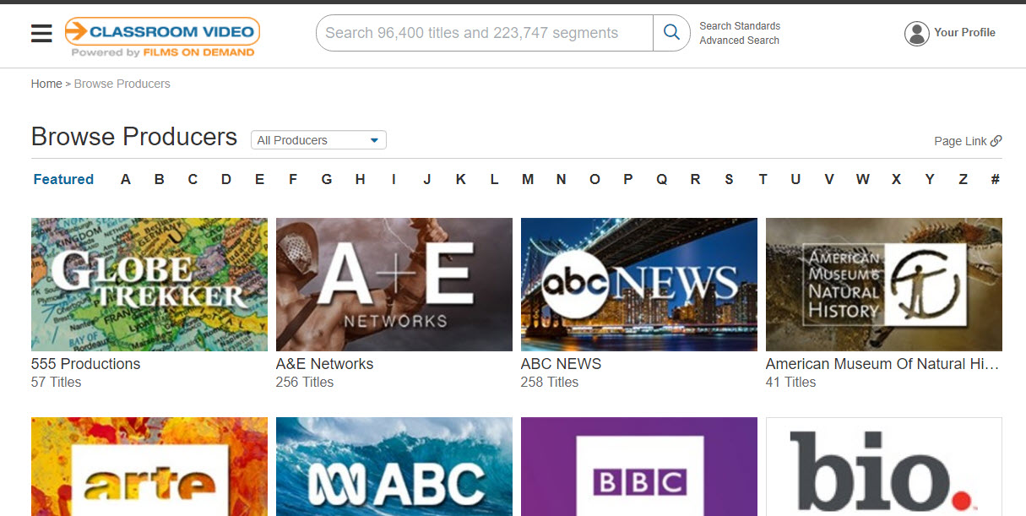Click the 258 Titles count

pyautogui.click(x=550, y=383)
